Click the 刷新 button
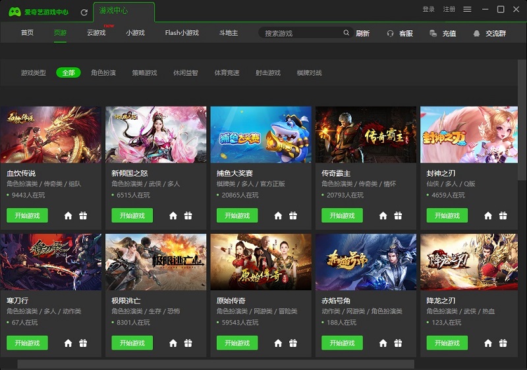Viewport: 527px width, 370px height. 363,33
